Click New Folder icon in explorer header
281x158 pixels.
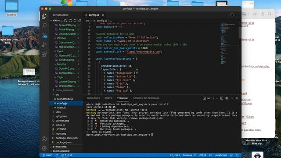tap(70, 21)
